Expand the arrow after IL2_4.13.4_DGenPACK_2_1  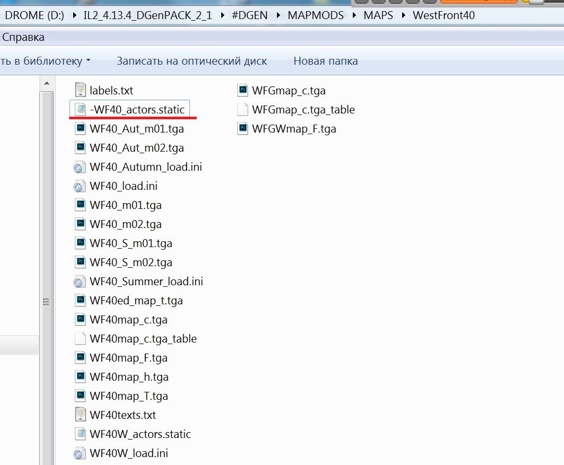pyautogui.click(x=222, y=15)
